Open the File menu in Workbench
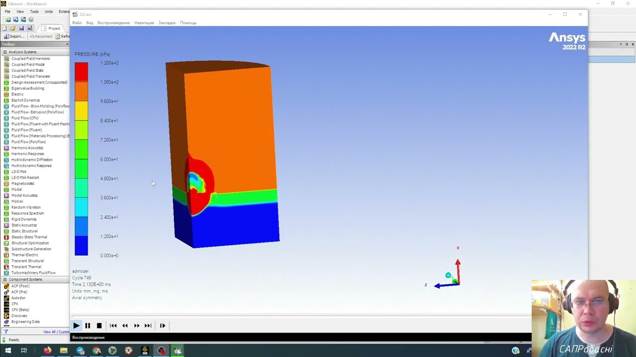 tap(7, 11)
